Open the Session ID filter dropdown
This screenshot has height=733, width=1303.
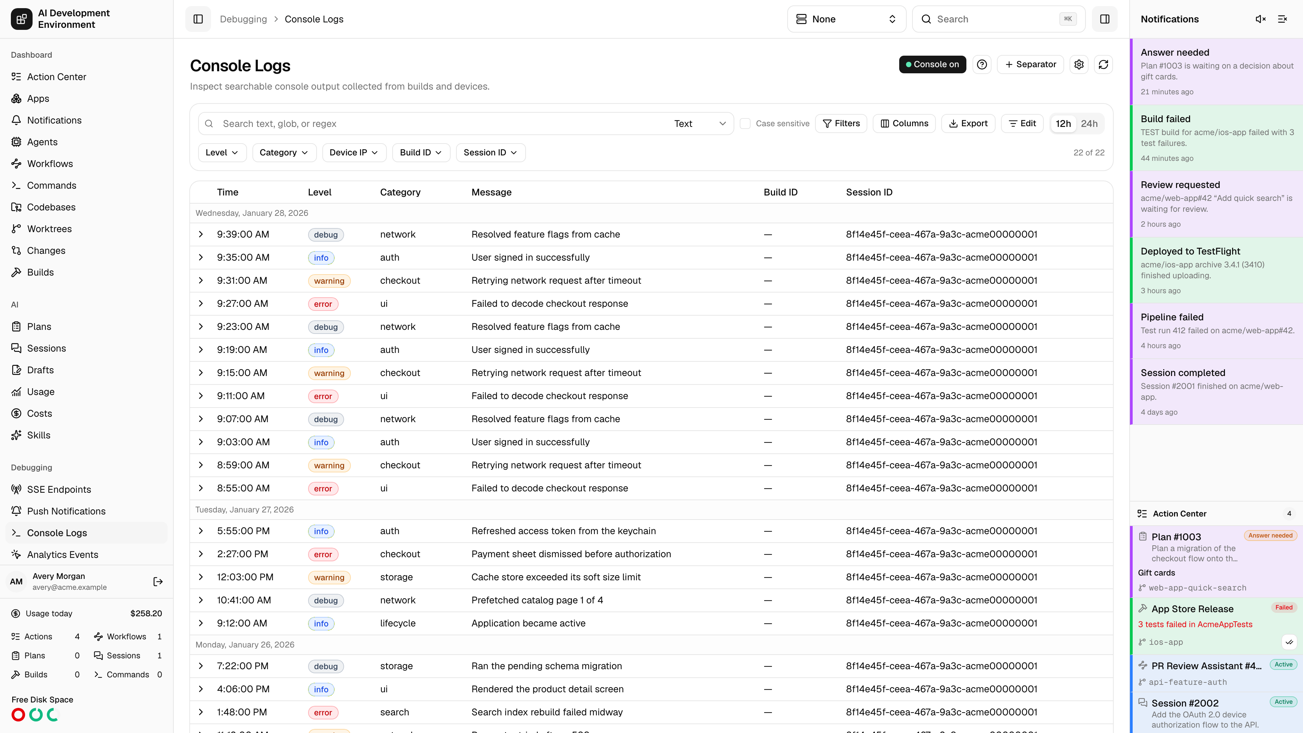(x=490, y=152)
